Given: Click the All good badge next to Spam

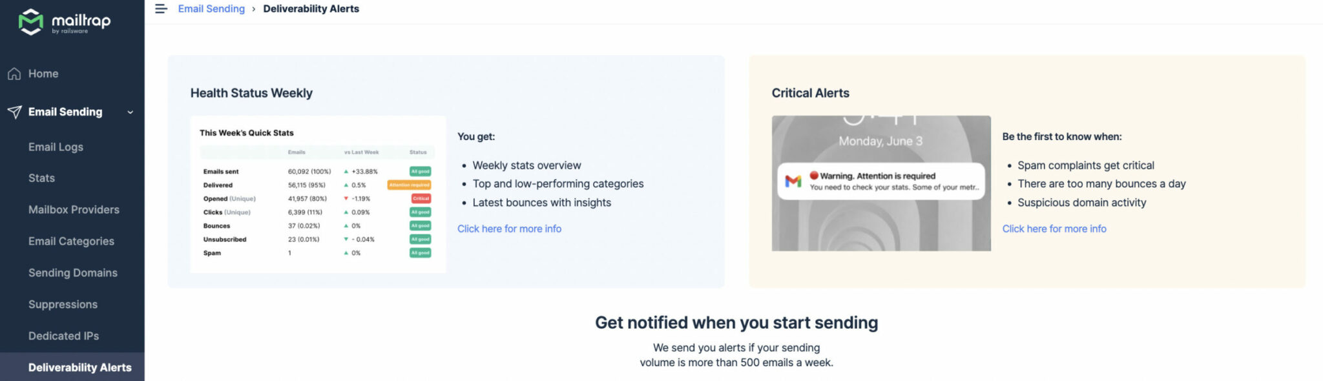Looking at the screenshot, I should [x=420, y=252].
